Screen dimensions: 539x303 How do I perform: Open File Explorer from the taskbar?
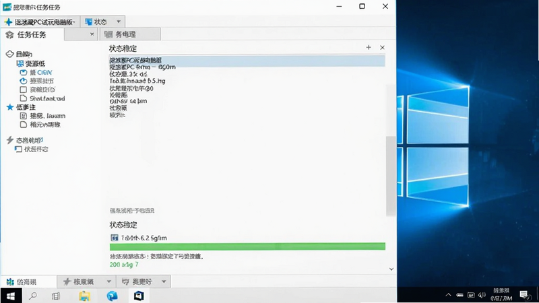tap(84, 296)
